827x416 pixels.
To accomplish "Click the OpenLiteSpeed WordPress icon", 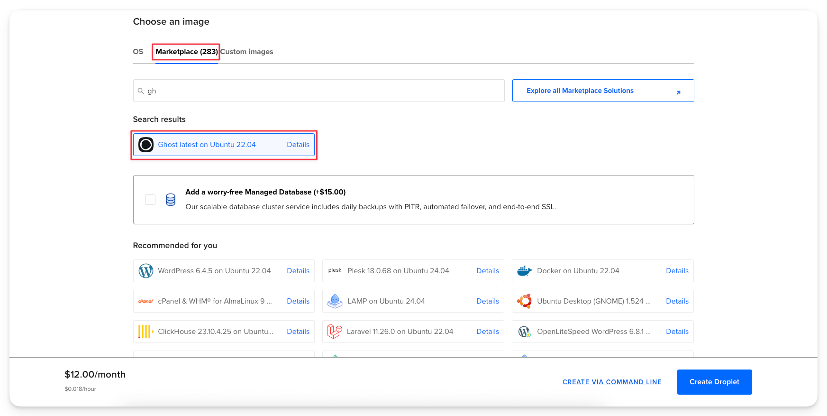I will tap(524, 332).
